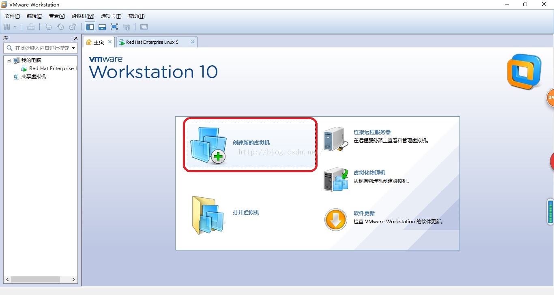Close the 主页 tab
554x295 pixels.
110,42
